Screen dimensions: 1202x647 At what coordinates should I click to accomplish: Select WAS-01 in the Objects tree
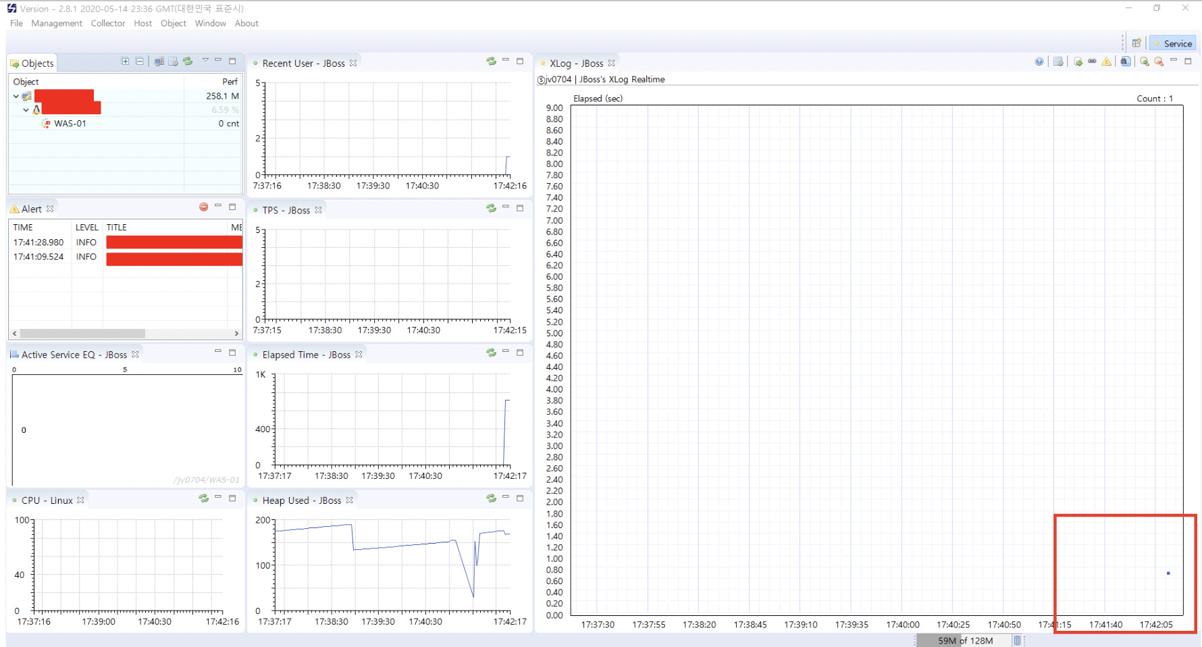click(70, 124)
